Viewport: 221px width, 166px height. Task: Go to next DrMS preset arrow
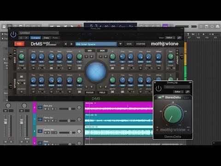coord(71,44)
